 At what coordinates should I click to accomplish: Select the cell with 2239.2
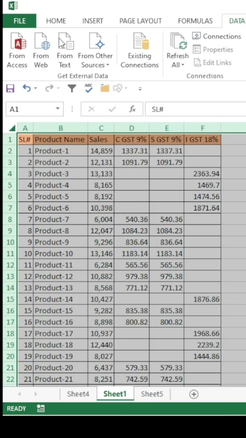202,345
